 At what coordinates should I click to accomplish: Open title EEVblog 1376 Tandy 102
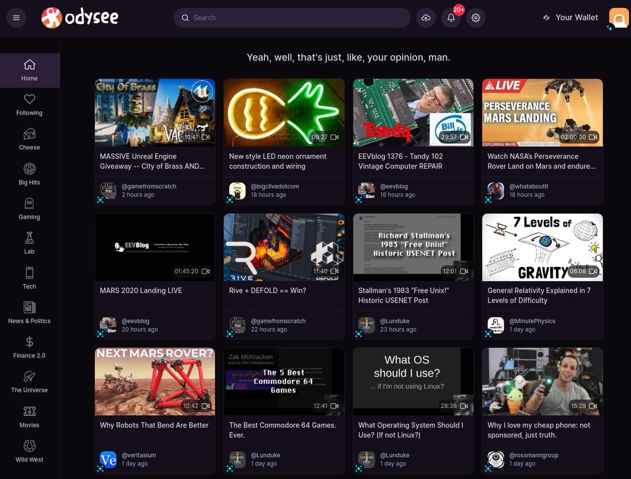(401, 161)
